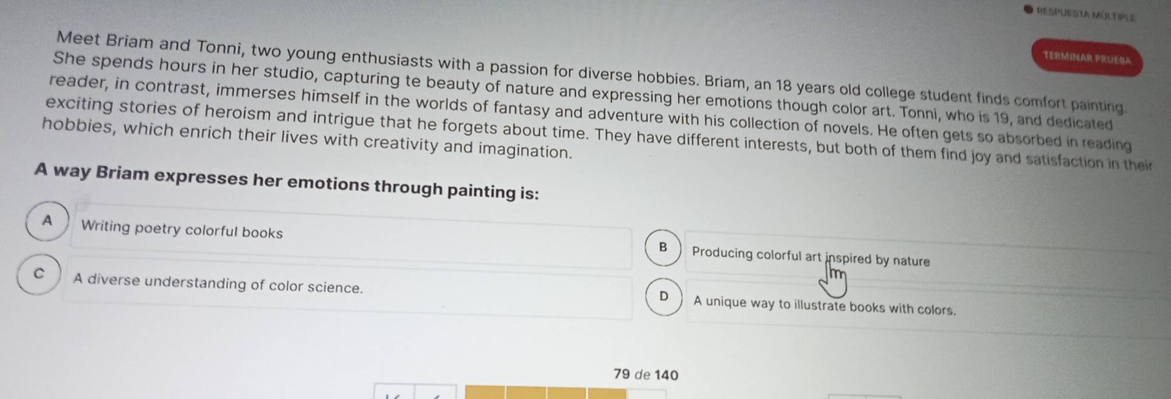Click the third yellow progress square
1171x399 pixels.
(x=567, y=394)
